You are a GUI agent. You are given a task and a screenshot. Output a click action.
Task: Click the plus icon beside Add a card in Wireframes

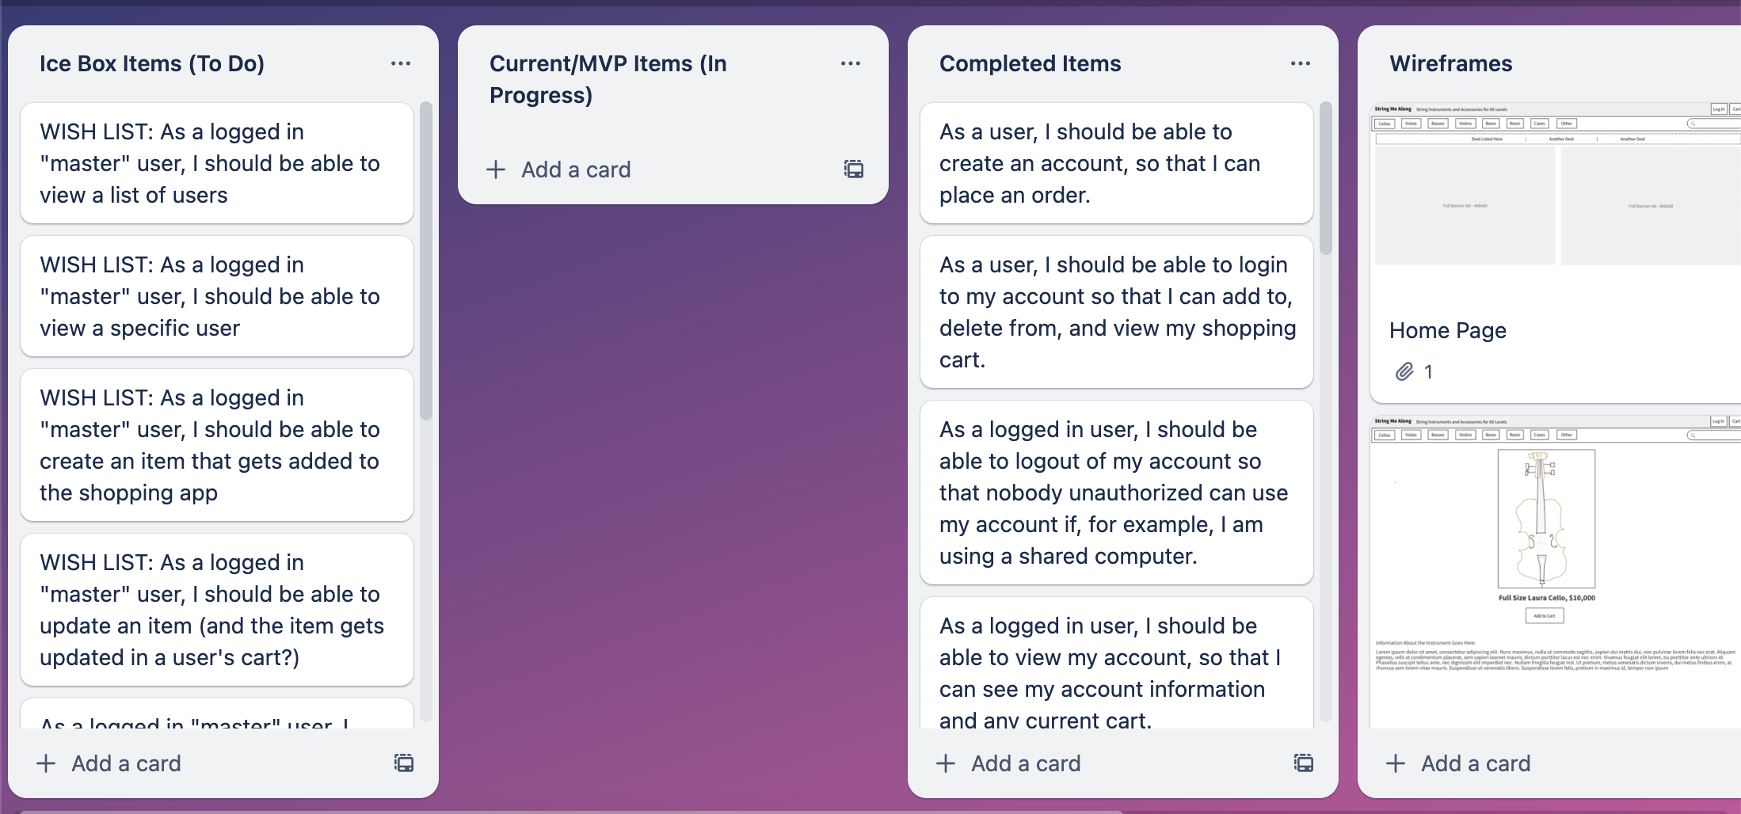coord(1395,763)
